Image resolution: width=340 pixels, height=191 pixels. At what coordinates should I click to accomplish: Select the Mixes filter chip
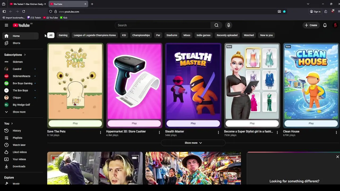187,35
